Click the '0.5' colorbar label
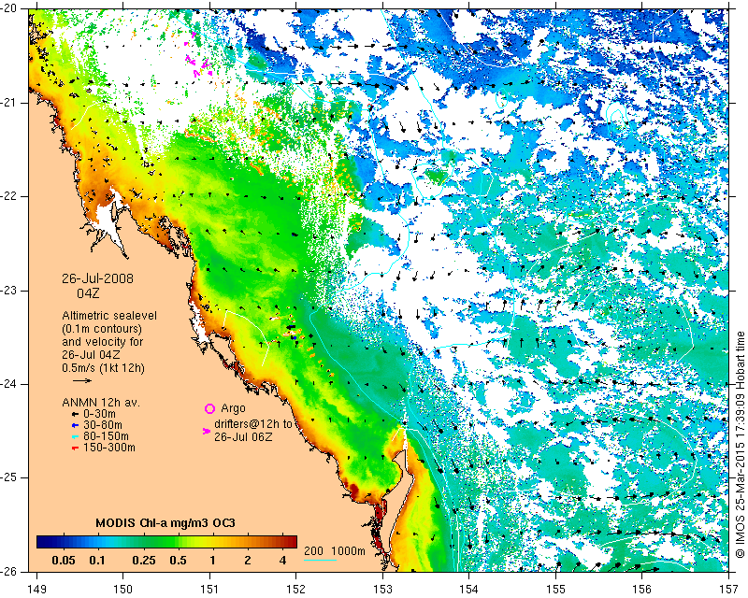The image size is (748, 598). [179, 561]
